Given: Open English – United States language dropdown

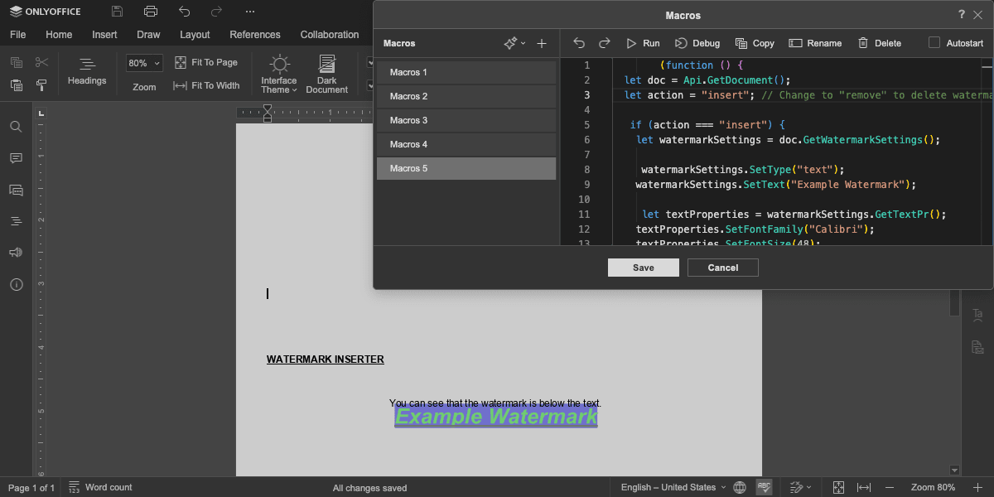Looking at the screenshot, I should 673,487.
